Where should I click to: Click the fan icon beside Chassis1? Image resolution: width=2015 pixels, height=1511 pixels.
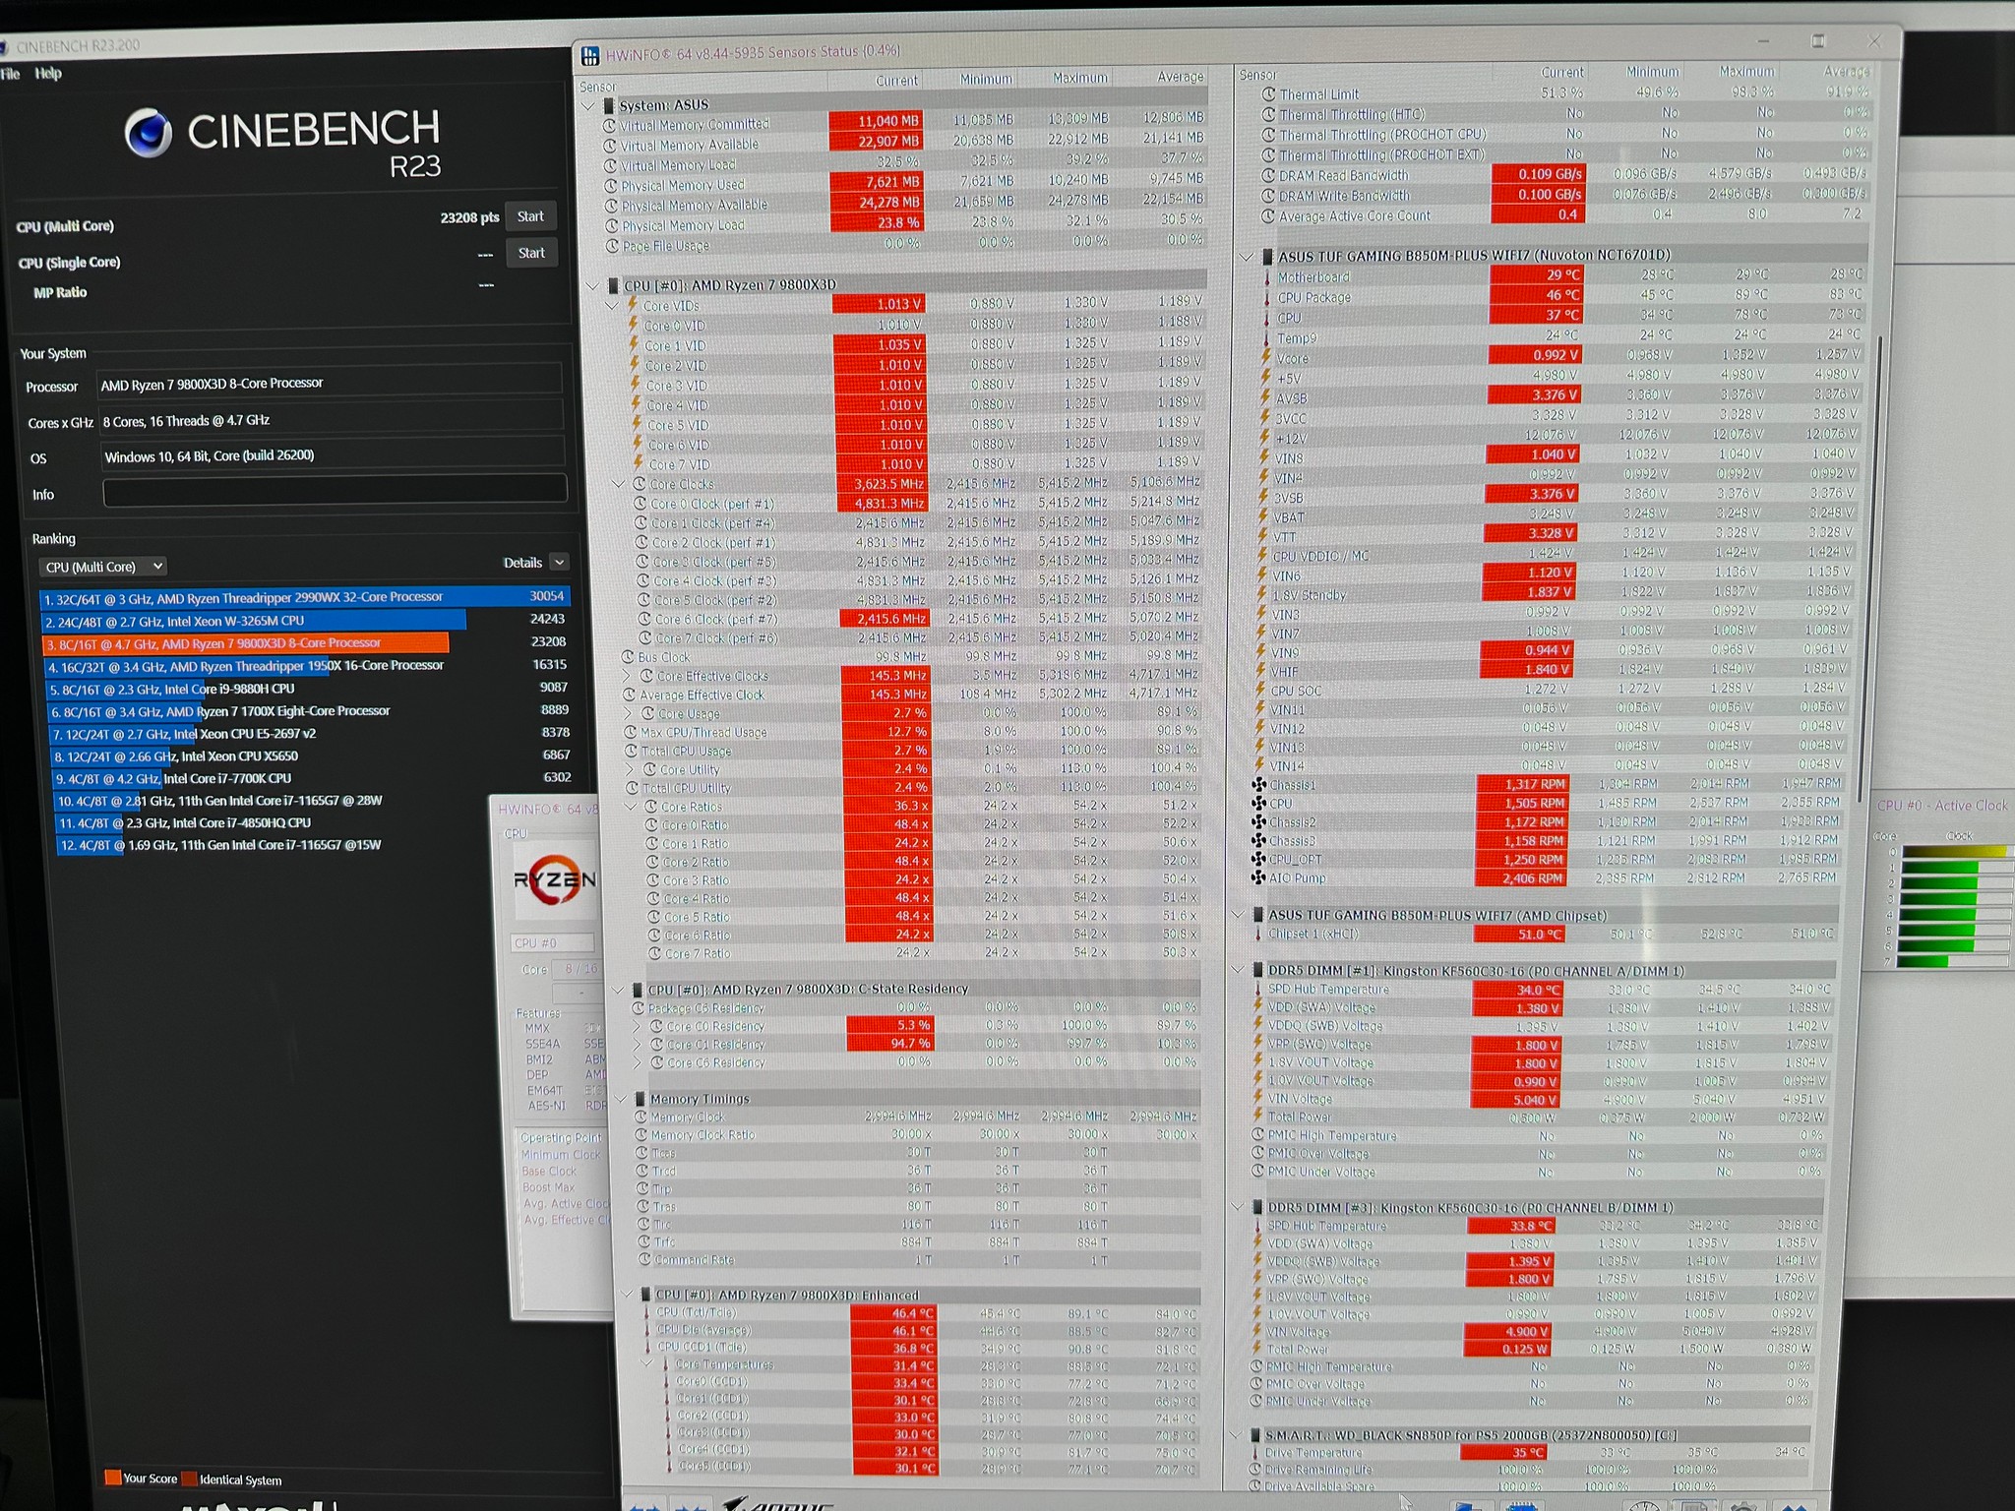[1258, 784]
